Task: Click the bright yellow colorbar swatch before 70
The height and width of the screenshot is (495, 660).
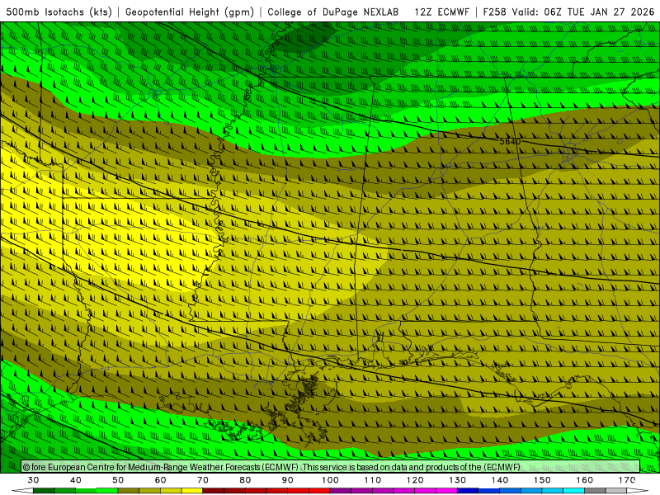Action: click(x=192, y=491)
